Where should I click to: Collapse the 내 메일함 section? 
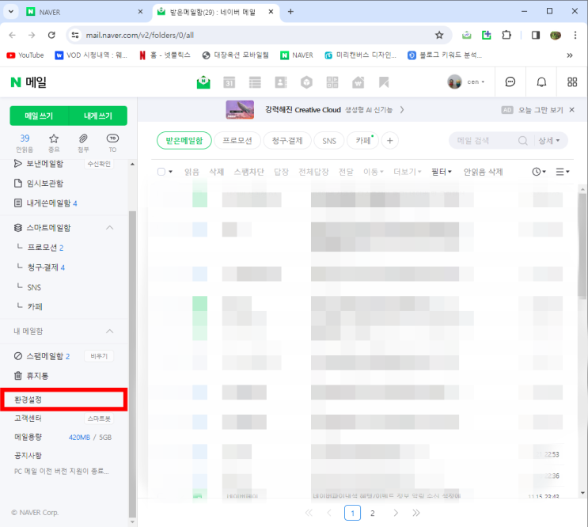click(109, 331)
